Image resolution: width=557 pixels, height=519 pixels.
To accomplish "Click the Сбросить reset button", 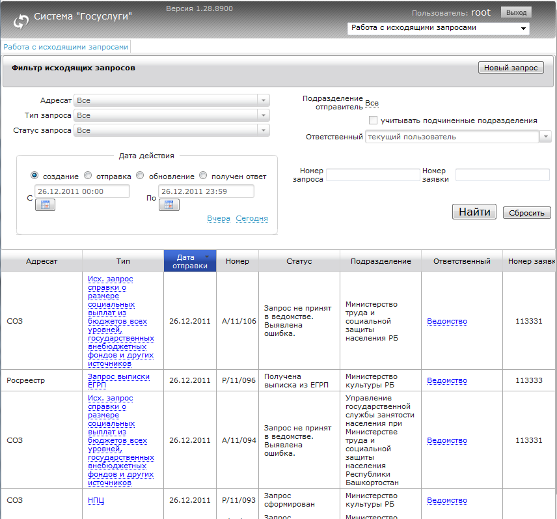I will 526,213.
